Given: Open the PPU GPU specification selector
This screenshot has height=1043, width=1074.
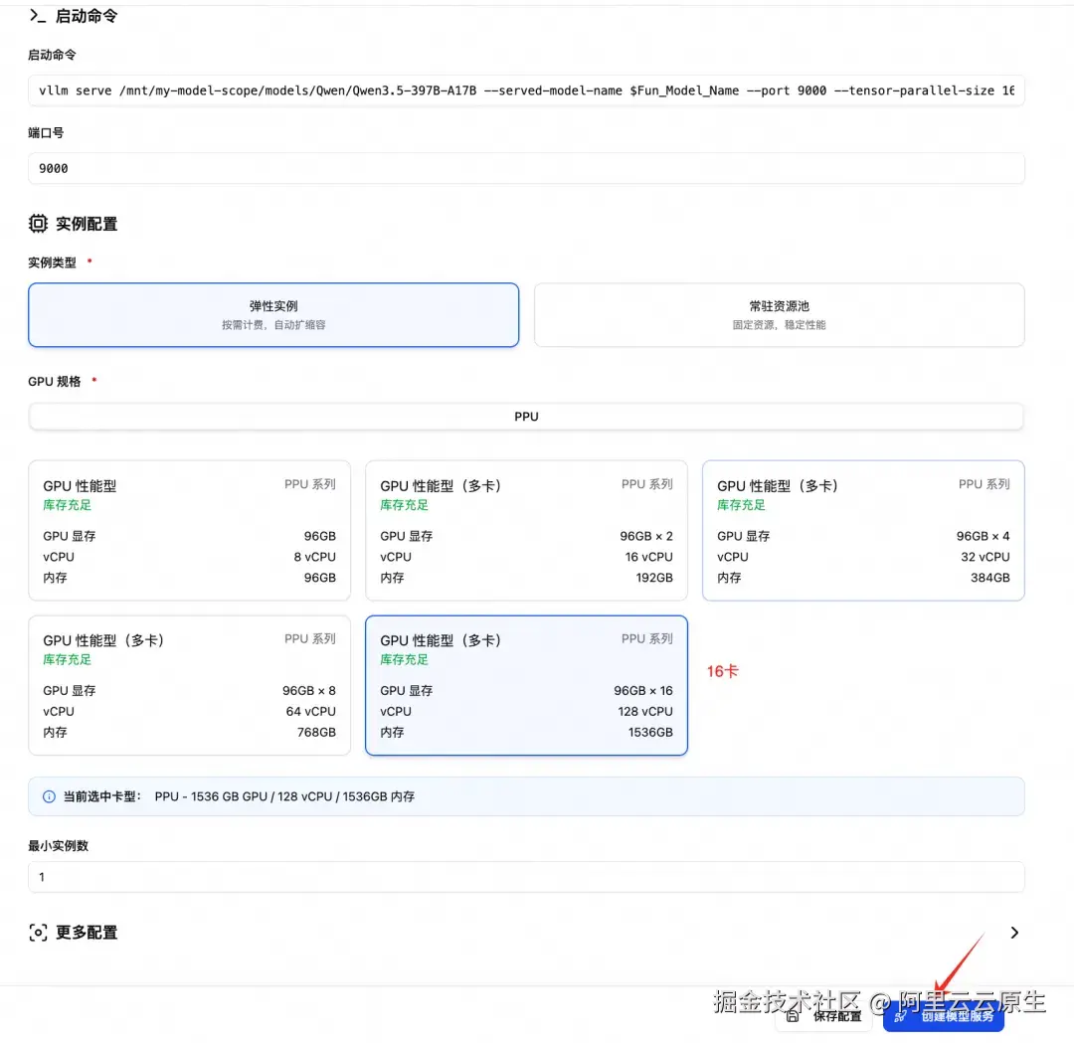Looking at the screenshot, I should click(x=526, y=416).
